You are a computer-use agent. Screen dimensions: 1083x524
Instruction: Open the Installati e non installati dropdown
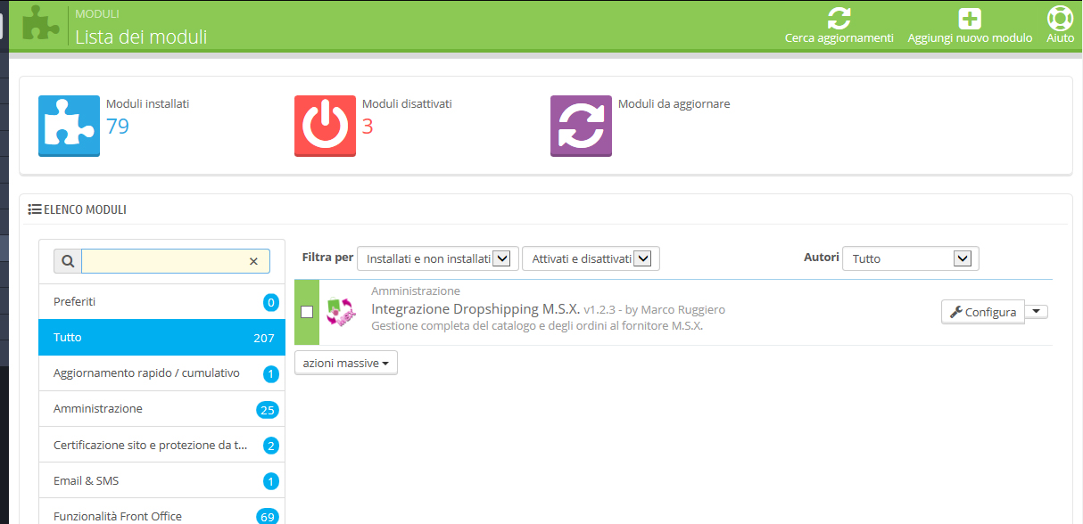tap(437, 258)
